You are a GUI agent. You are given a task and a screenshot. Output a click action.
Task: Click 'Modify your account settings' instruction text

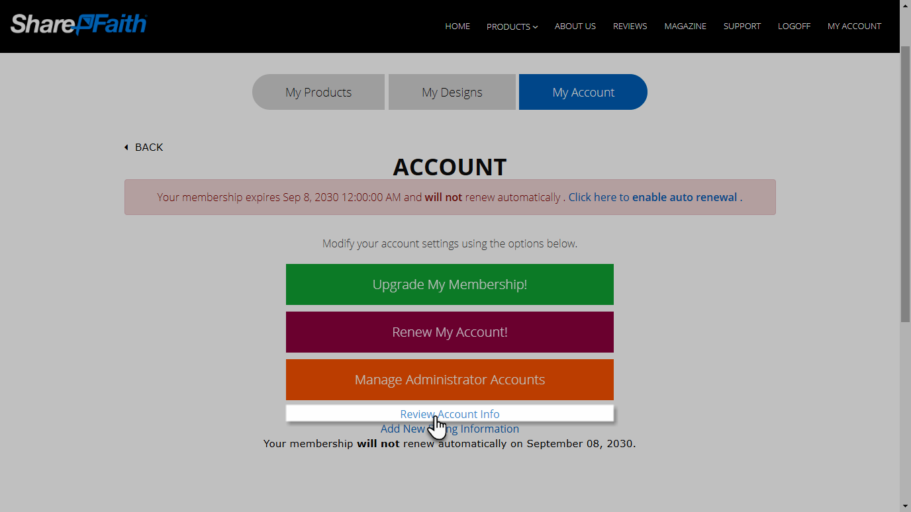coord(450,243)
